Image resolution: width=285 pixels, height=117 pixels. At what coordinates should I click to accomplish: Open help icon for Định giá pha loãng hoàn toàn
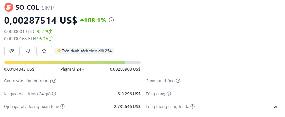[63, 106]
